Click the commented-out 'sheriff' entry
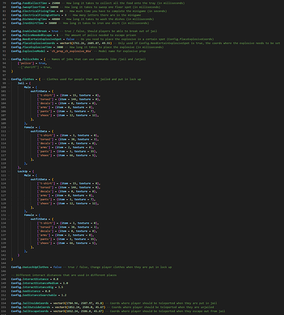The width and height of the screenshot is (284, 315). 35,67
